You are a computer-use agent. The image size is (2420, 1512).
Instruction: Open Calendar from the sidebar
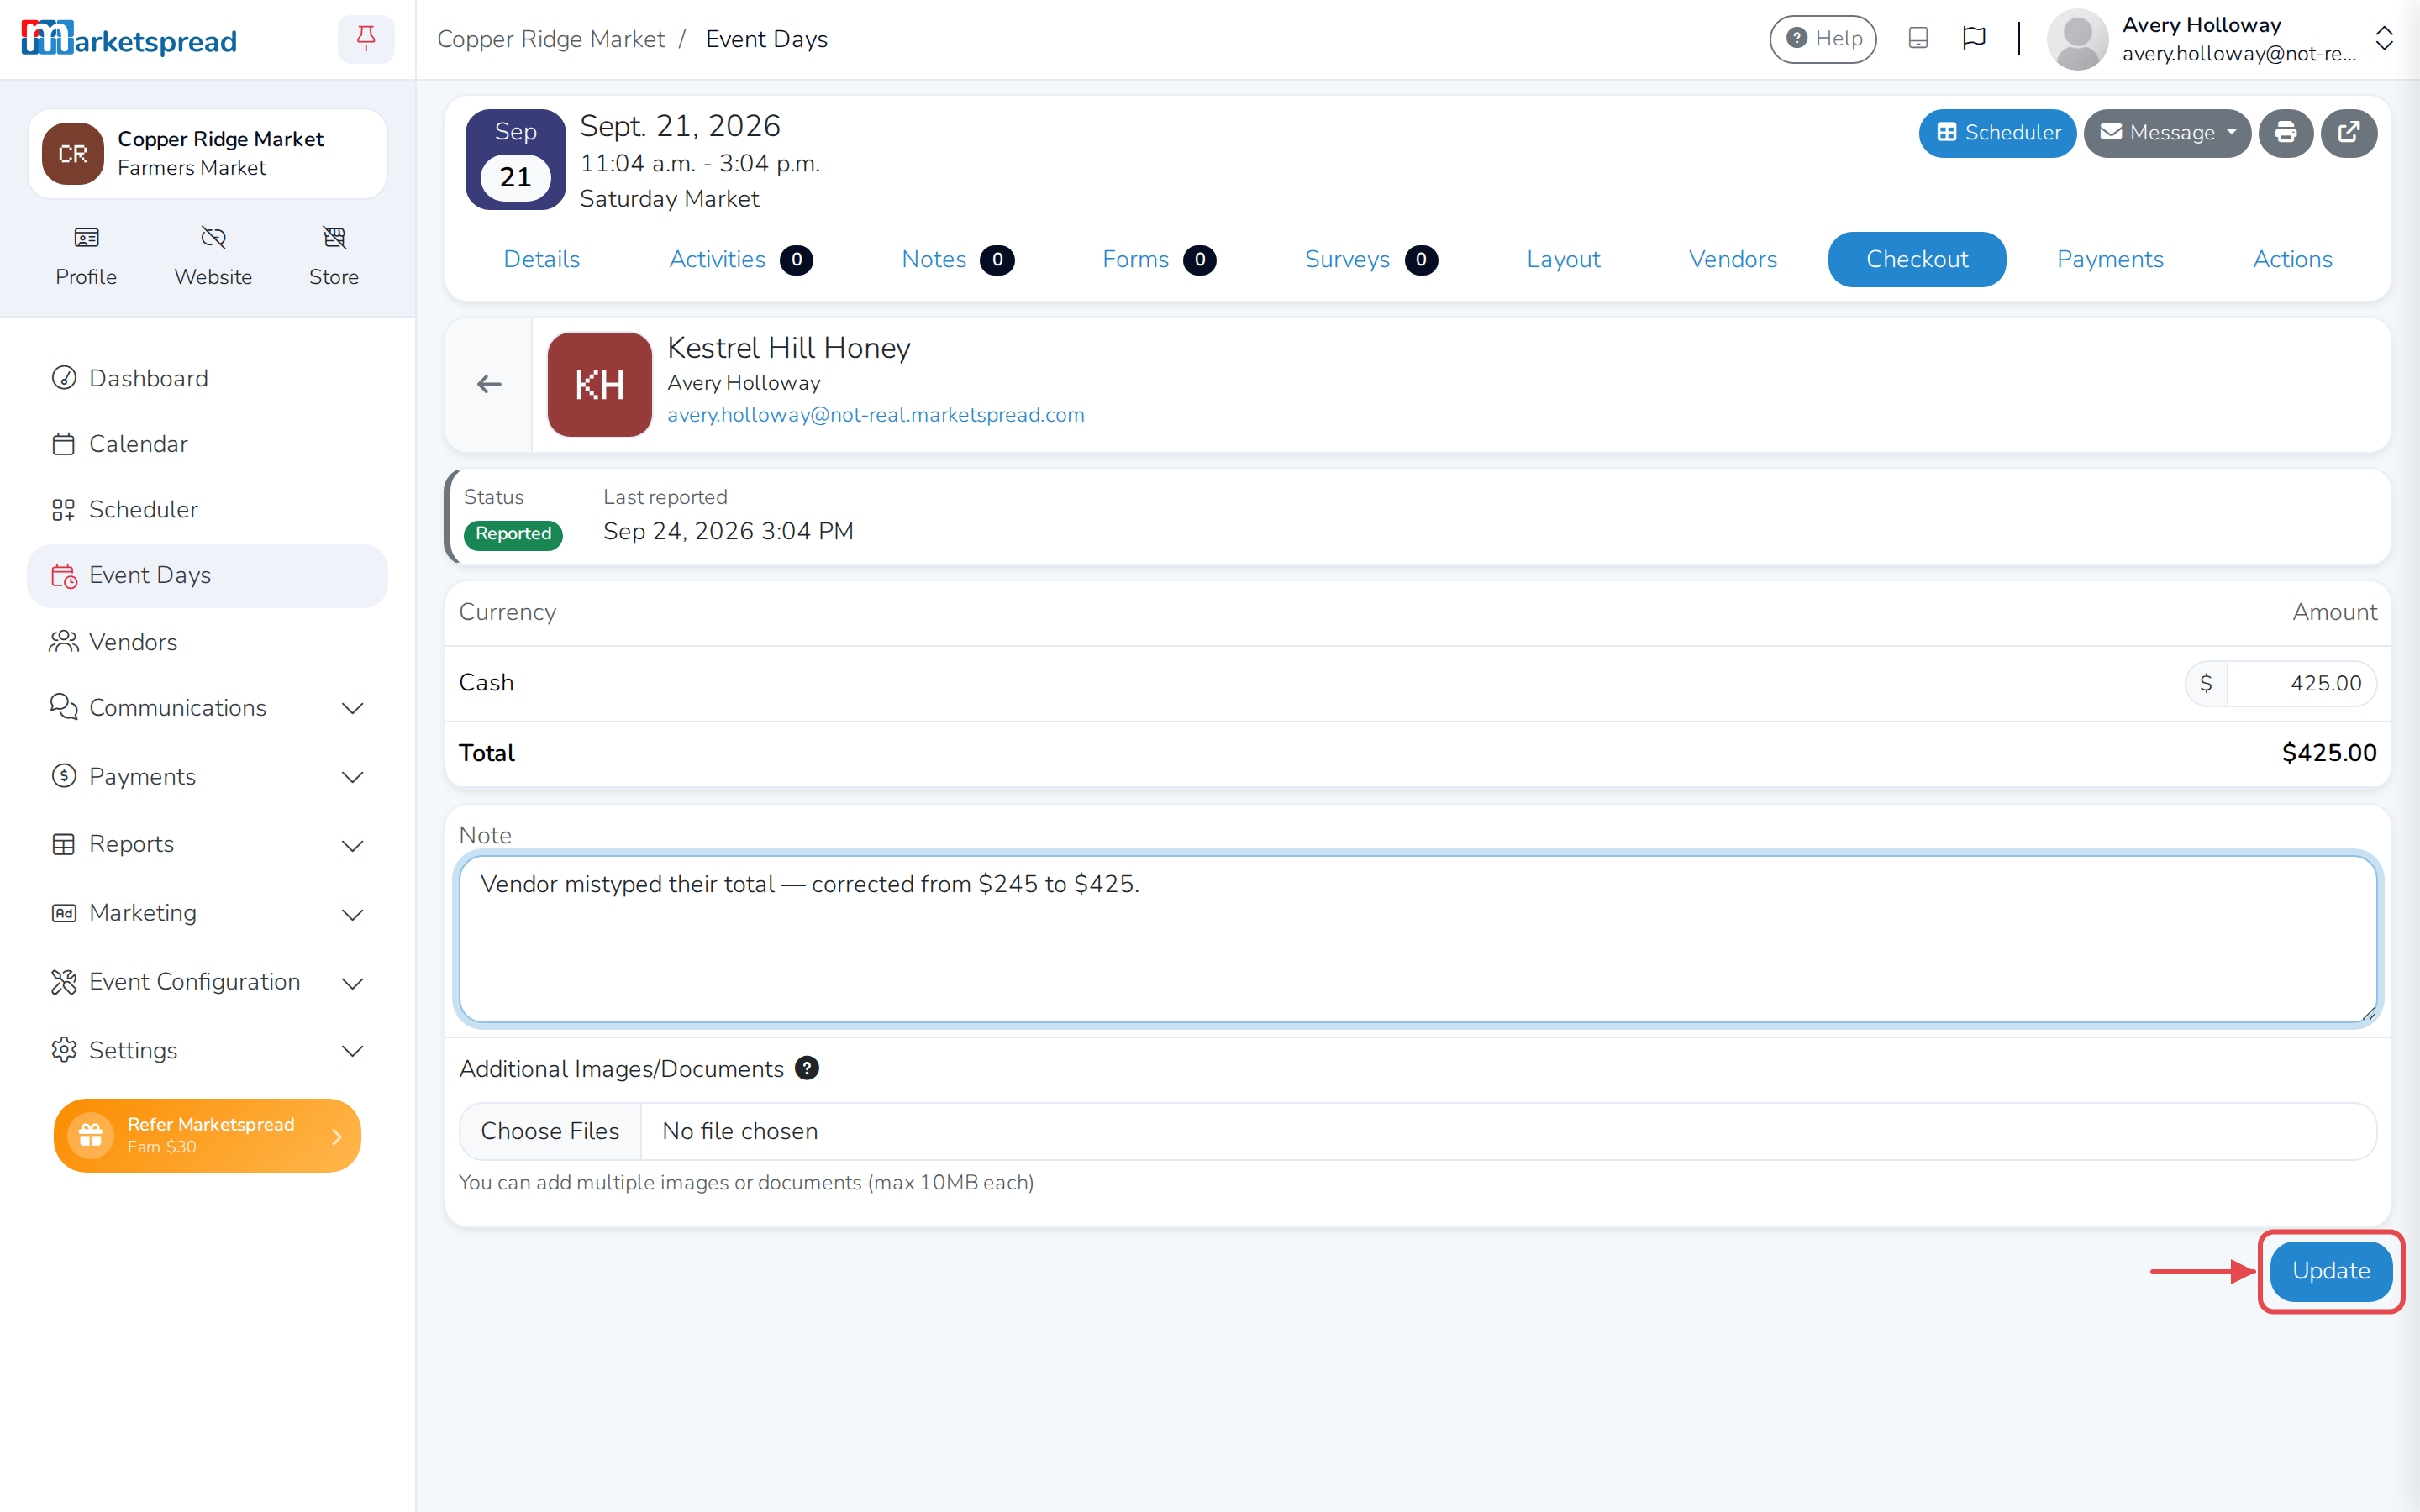[x=207, y=444]
